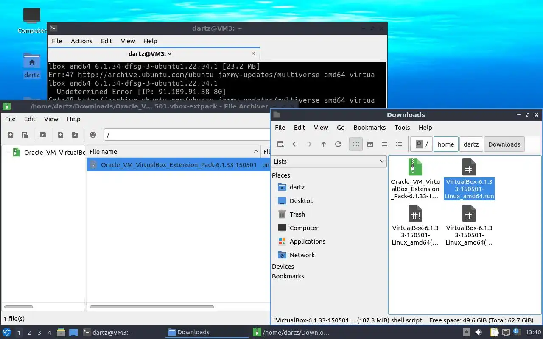Open the Bookmarks menu in file manager

[369, 128]
